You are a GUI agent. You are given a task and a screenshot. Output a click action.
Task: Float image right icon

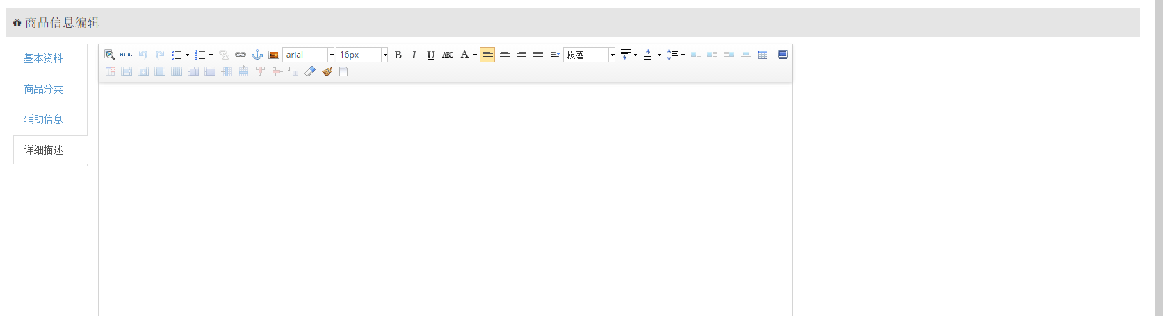pos(729,55)
